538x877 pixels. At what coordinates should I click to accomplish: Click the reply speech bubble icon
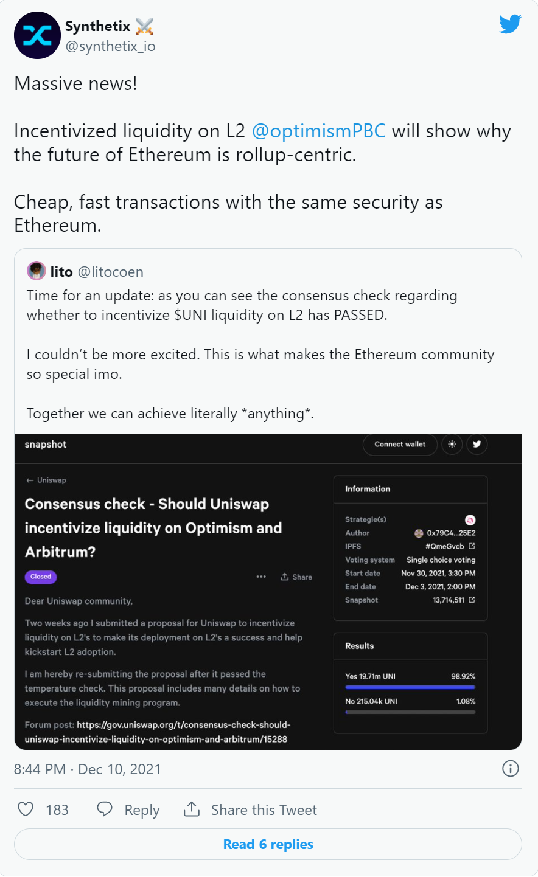[x=105, y=809]
